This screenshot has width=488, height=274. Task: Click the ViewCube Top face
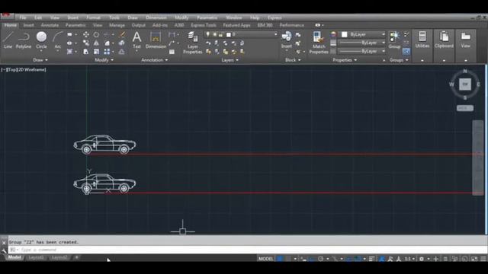point(465,84)
